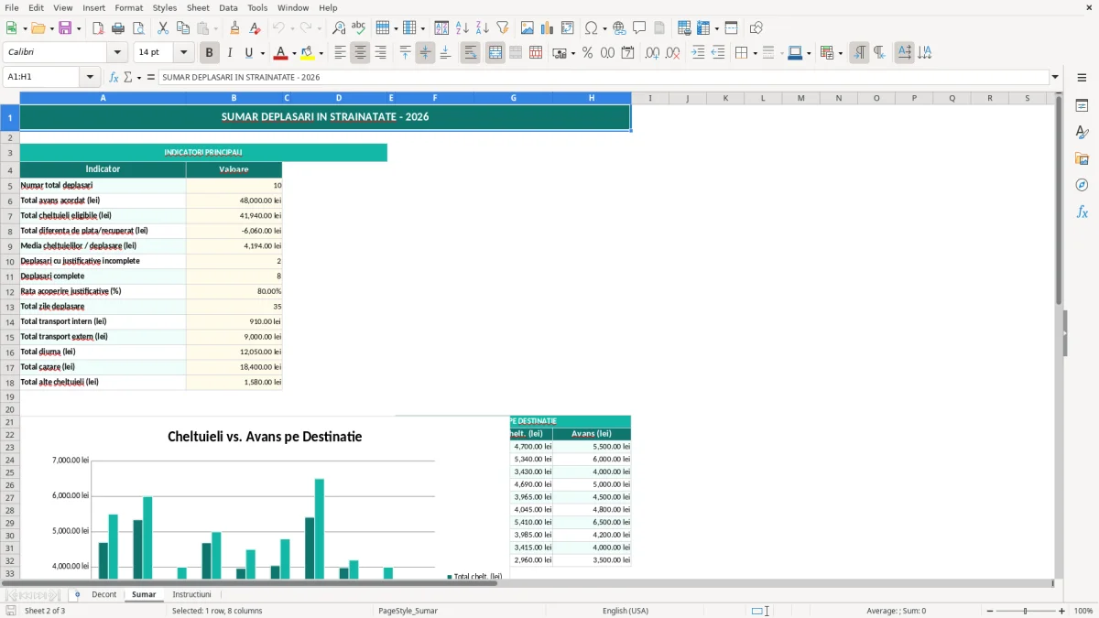Viewport: 1099px width, 618px height.
Task: Click the sidebar Settings hamburger button
Action: [x=1082, y=79]
